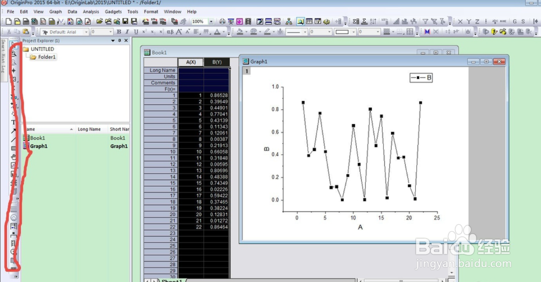The image size is (541, 282).
Task: Select the Arrow tool in the tools bar
Action: click(14, 131)
